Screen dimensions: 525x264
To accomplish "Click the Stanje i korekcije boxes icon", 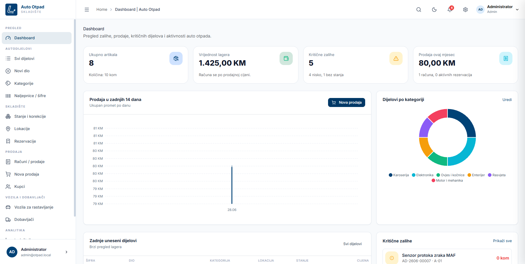I will pos(8,117).
